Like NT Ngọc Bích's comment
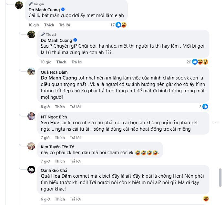This screenshot has height=205, width=223. click(60, 137)
